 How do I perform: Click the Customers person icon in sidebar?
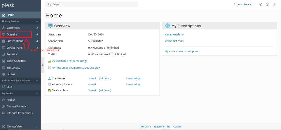[4, 28]
